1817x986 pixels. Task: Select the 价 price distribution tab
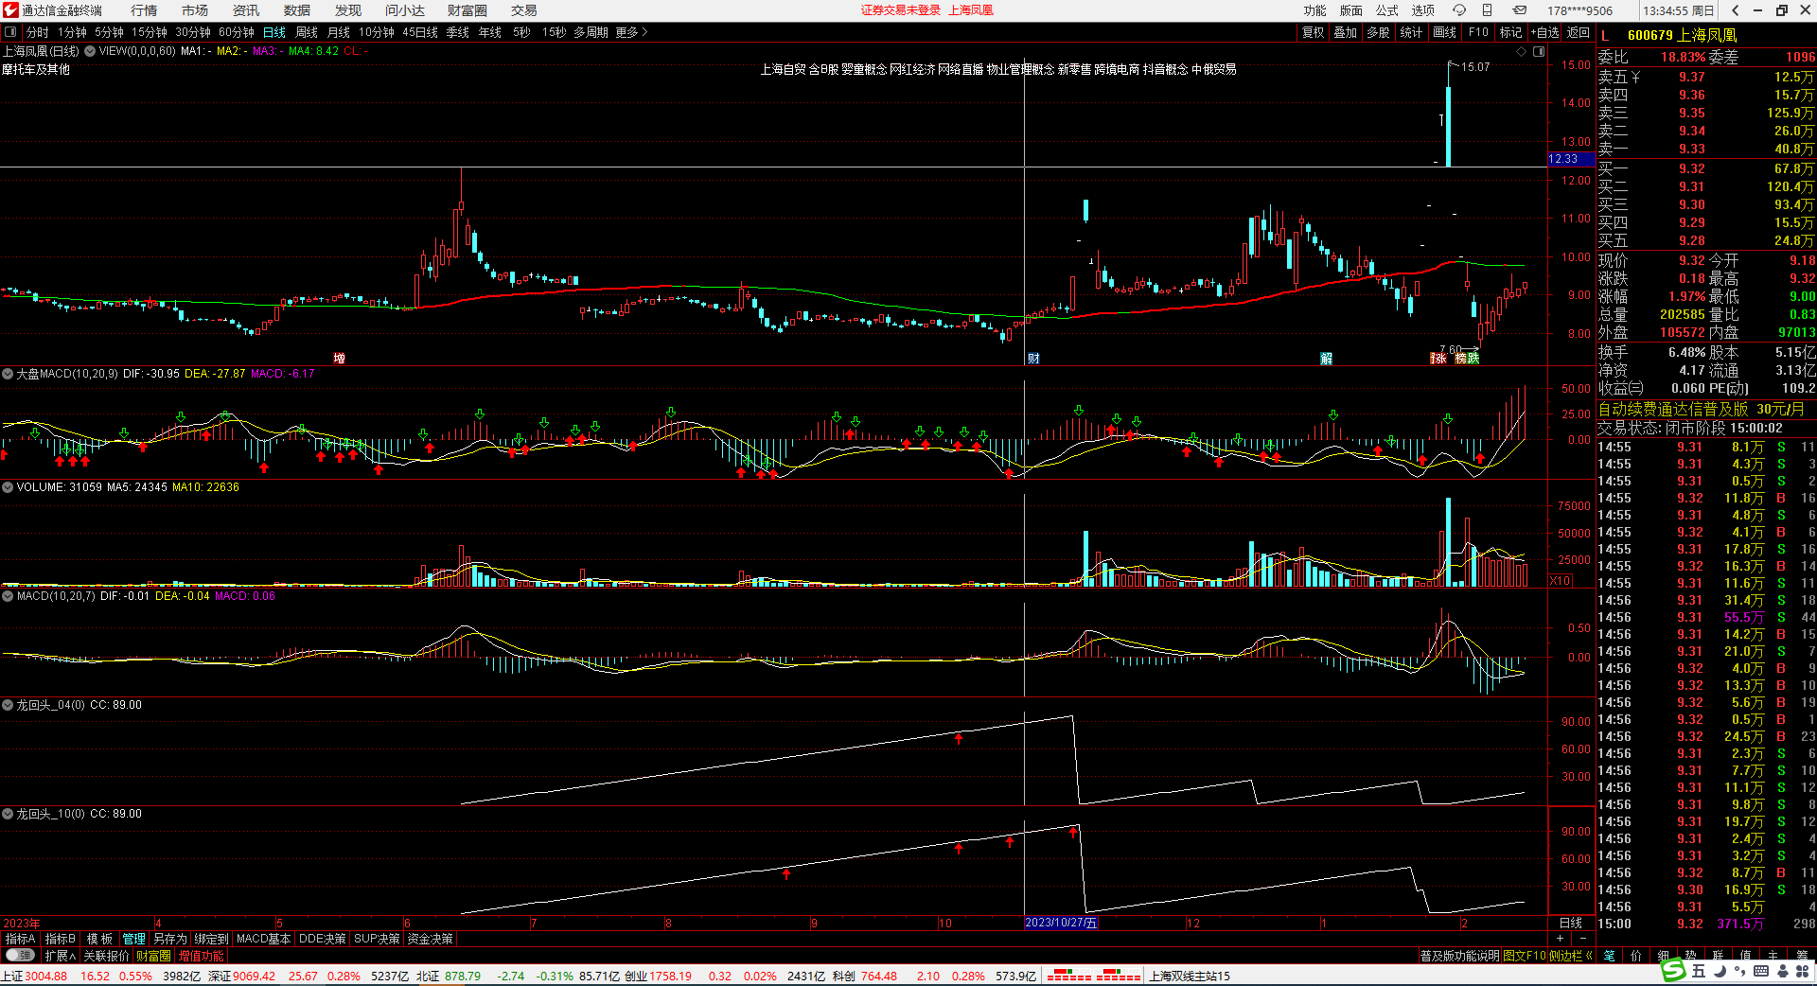[1636, 956]
